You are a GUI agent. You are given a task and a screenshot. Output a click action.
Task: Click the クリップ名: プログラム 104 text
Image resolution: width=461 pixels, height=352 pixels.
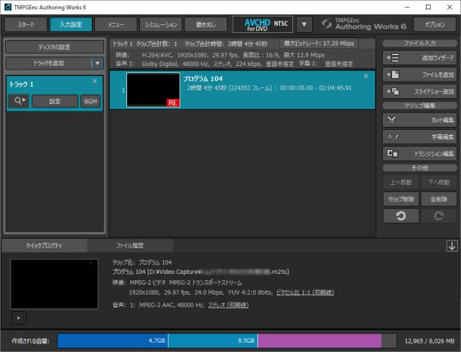(142, 262)
